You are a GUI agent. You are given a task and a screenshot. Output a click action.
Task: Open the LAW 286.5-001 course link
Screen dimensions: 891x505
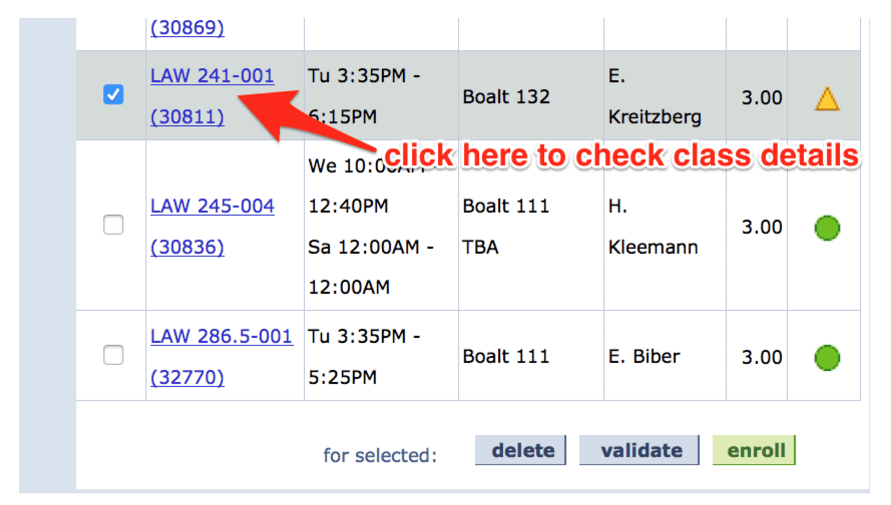coord(222,336)
